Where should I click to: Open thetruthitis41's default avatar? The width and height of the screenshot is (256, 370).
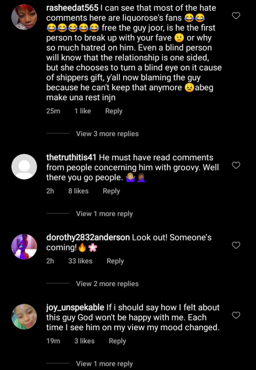(24, 167)
